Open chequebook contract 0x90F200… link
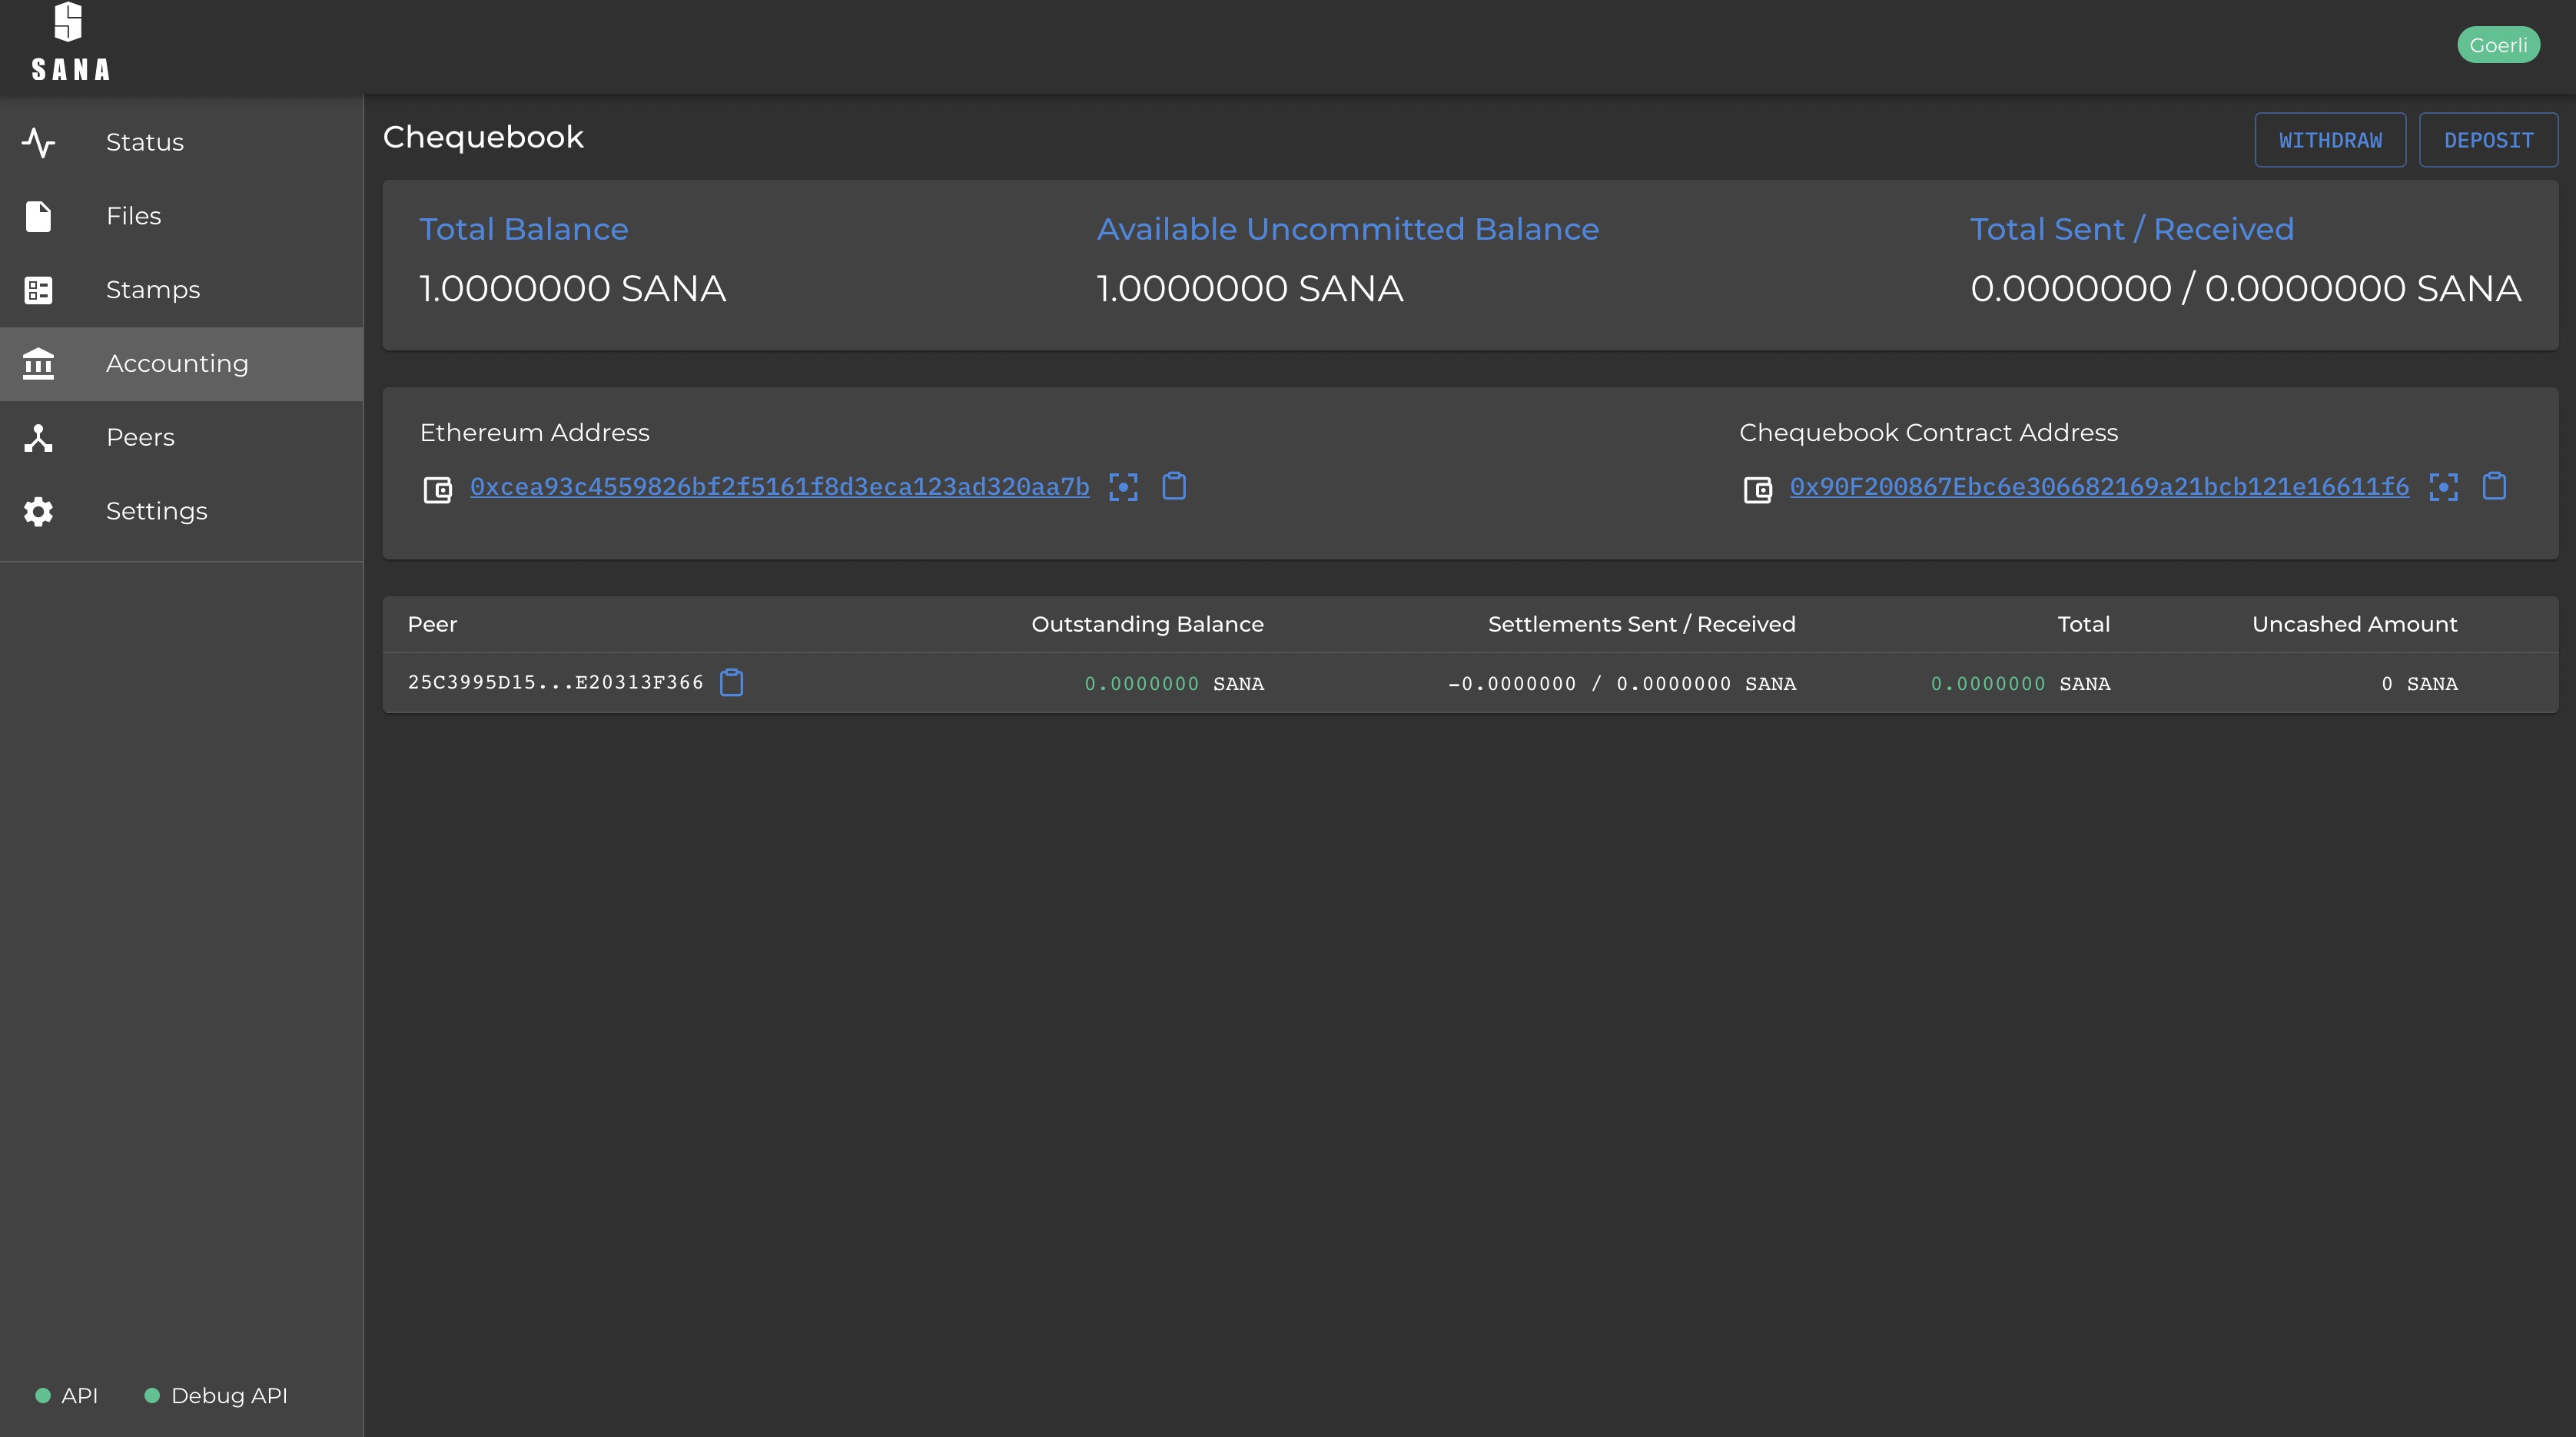The width and height of the screenshot is (2576, 1437). (x=2099, y=487)
